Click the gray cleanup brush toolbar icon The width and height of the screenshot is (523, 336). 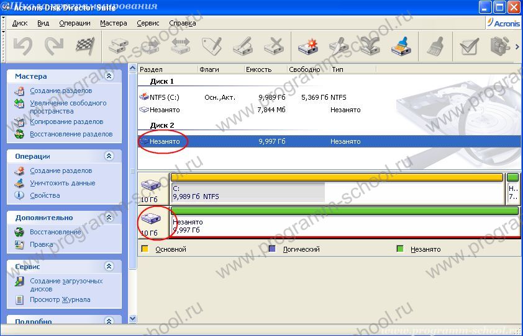(435, 46)
